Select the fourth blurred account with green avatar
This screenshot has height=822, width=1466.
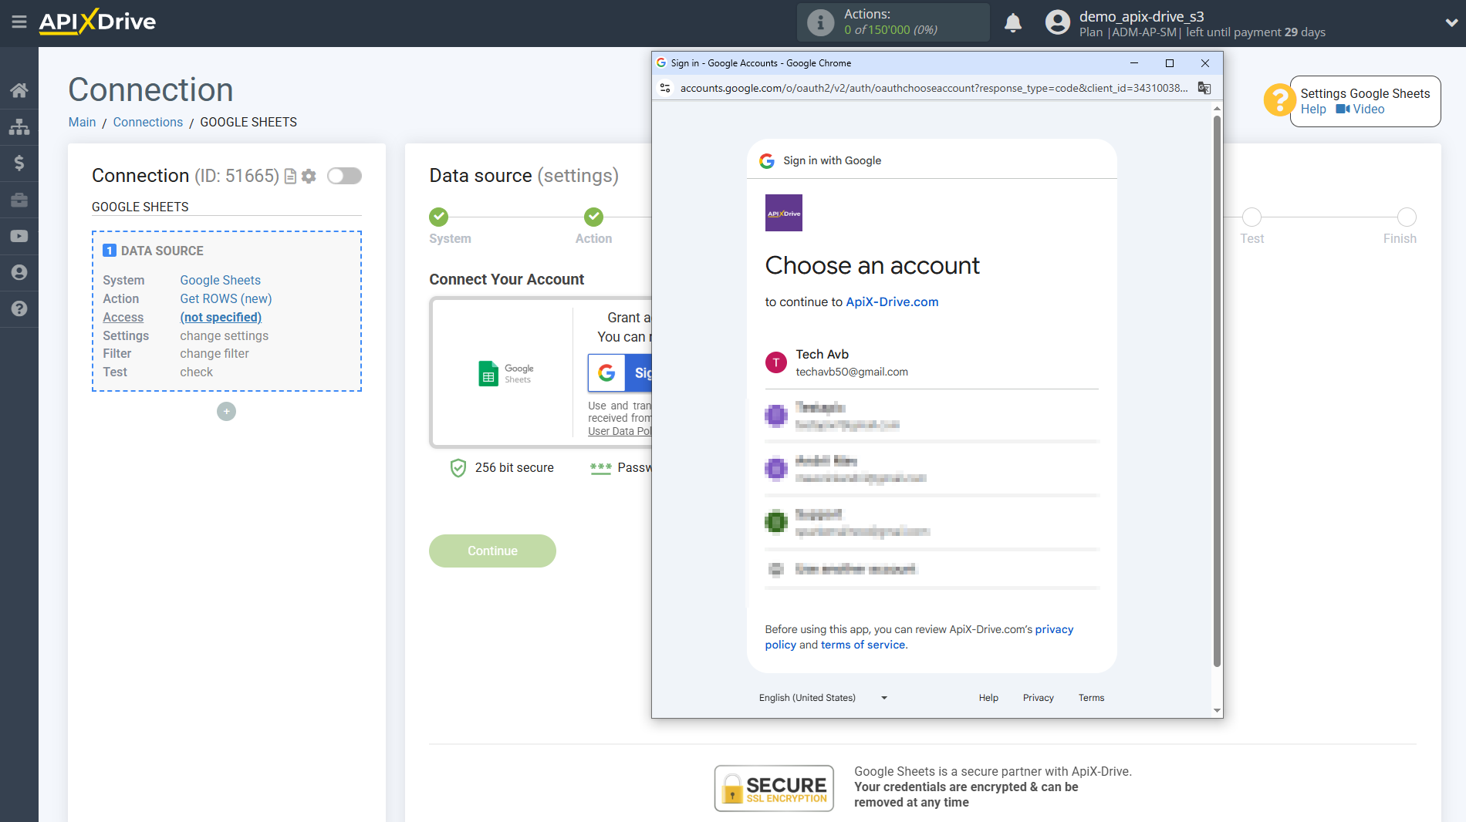coord(931,522)
